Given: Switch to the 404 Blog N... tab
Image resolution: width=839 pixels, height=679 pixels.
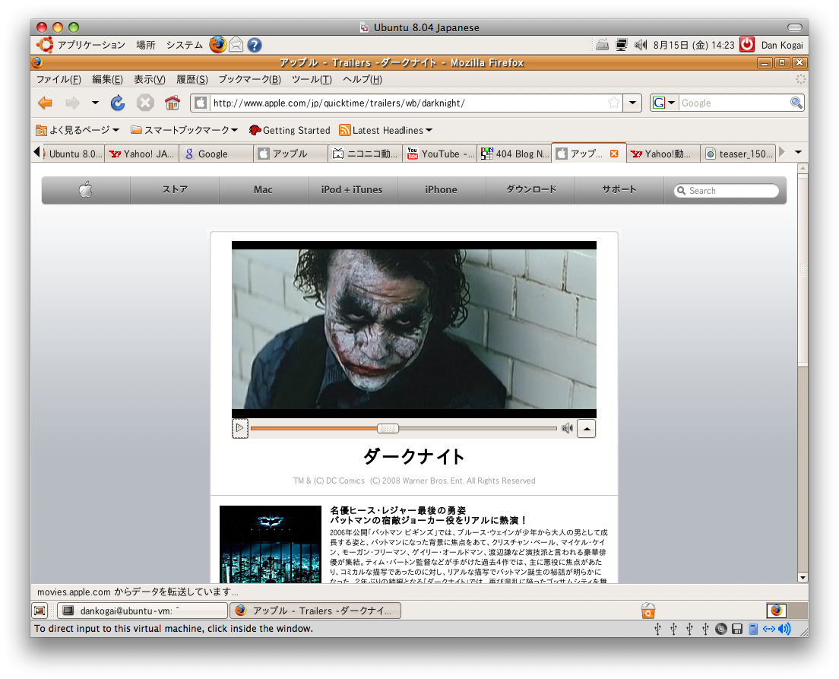Looking at the screenshot, I should point(514,154).
